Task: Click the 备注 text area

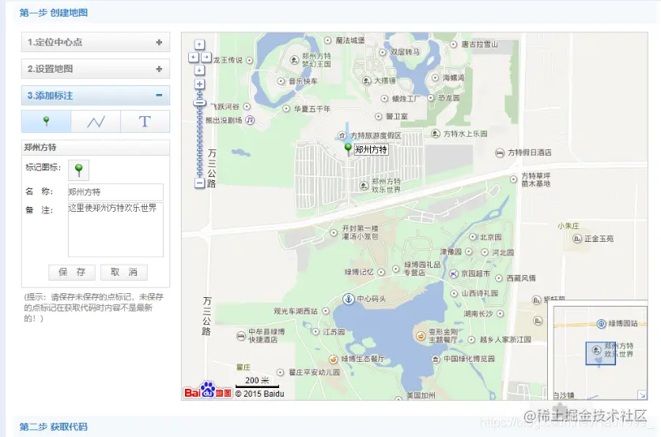Action: click(115, 230)
